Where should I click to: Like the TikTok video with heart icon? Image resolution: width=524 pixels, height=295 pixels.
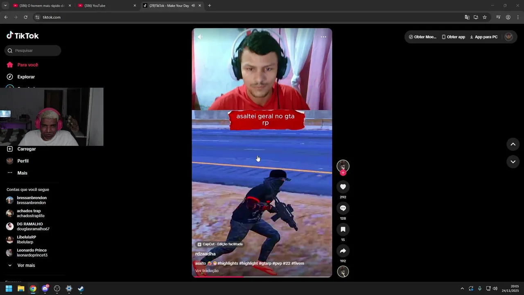(x=343, y=187)
